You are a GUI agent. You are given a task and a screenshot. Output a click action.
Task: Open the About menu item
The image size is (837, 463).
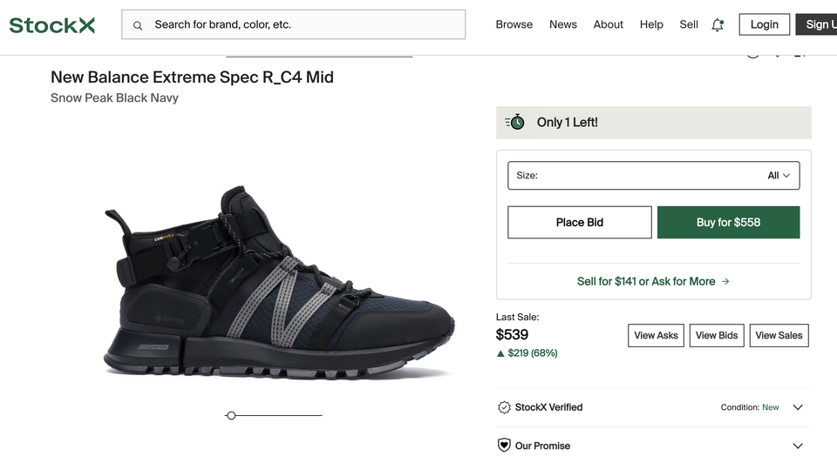point(609,24)
